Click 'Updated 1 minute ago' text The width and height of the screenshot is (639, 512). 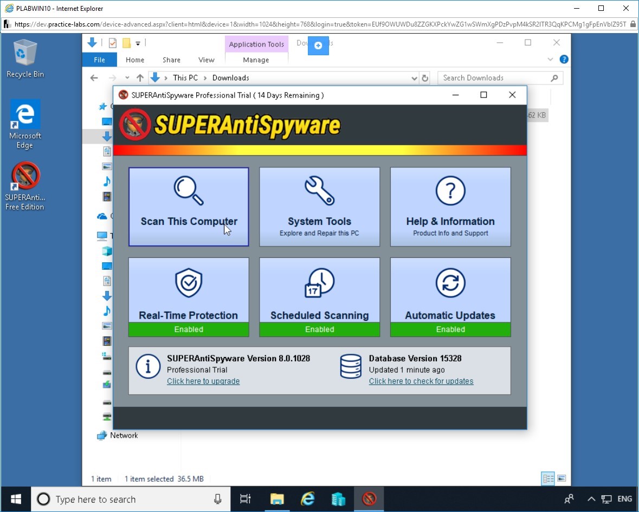[406, 370]
